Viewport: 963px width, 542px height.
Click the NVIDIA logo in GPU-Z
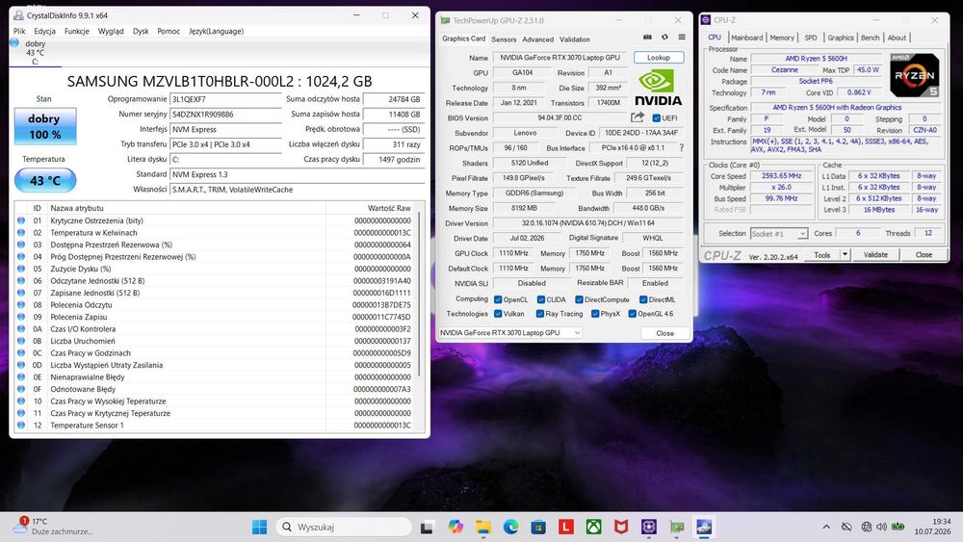(x=658, y=88)
